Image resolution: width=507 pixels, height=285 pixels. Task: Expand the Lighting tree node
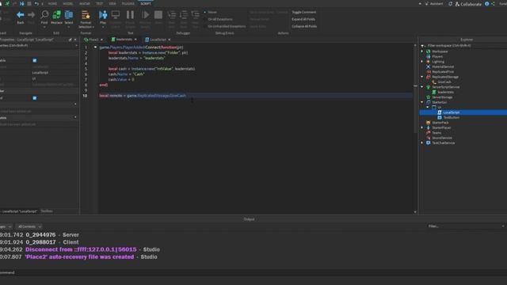click(x=422, y=62)
